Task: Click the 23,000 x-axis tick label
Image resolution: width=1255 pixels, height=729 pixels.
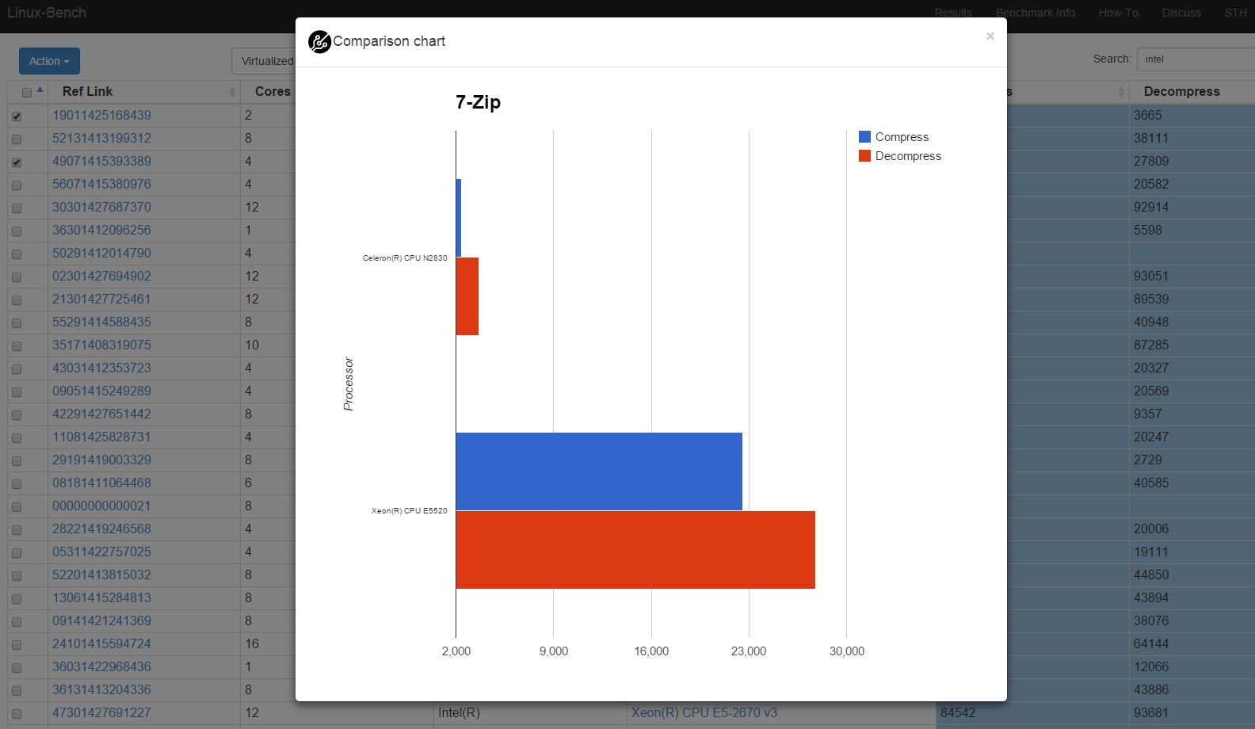Action: coord(749,651)
